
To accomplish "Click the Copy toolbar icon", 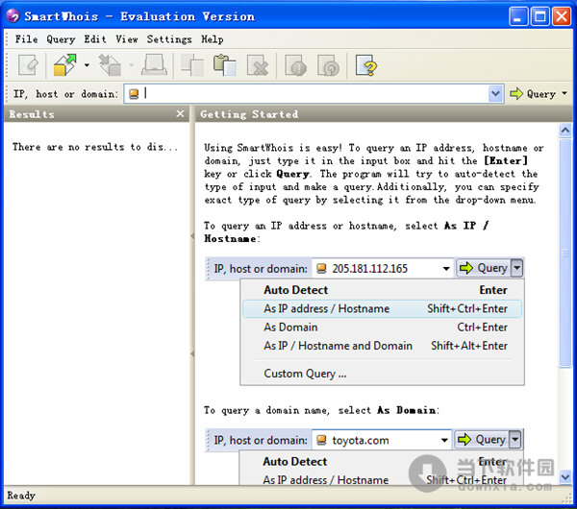I will pos(191,65).
